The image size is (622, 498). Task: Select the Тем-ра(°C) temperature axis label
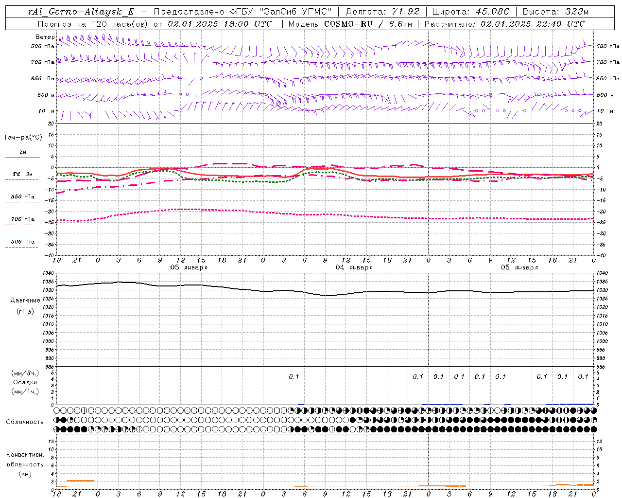point(23,138)
